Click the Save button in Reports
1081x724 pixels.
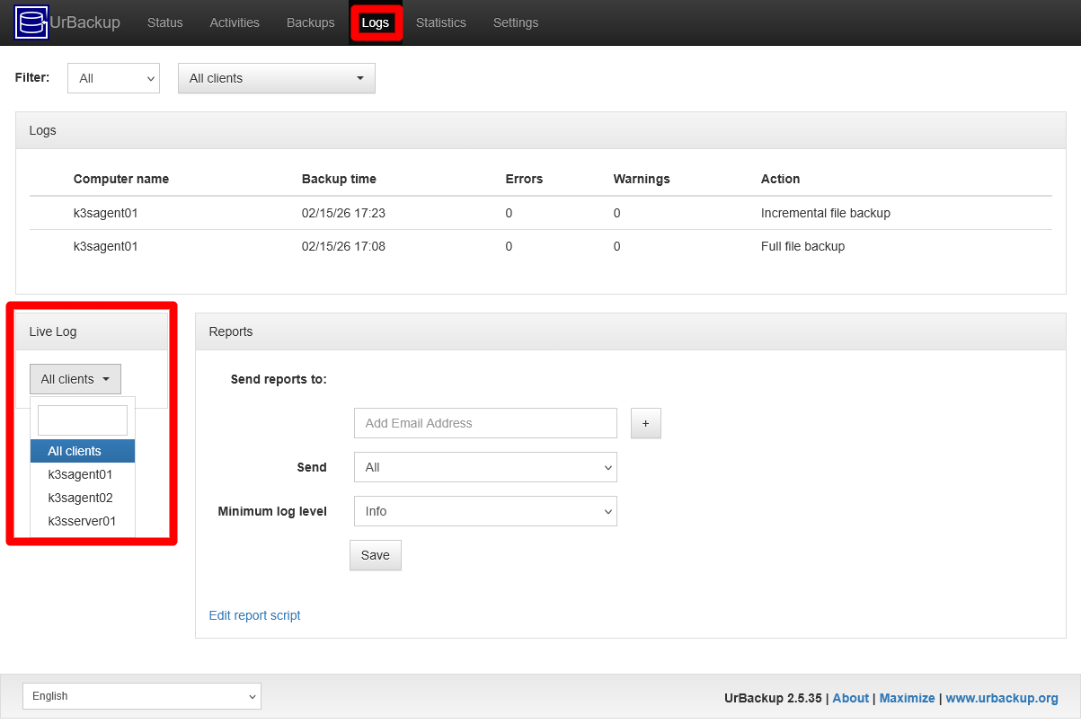click(375, 555)
